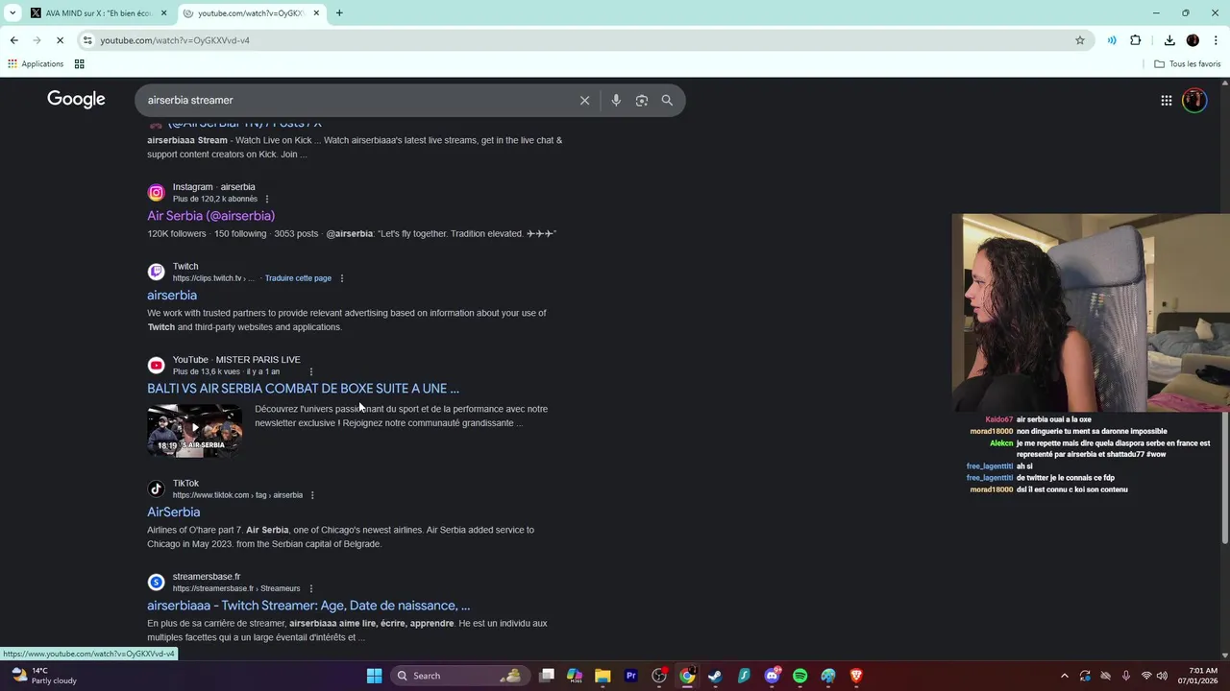Focus the Chrome address bar URL
1230x691 pixels.
click(175, 40)
